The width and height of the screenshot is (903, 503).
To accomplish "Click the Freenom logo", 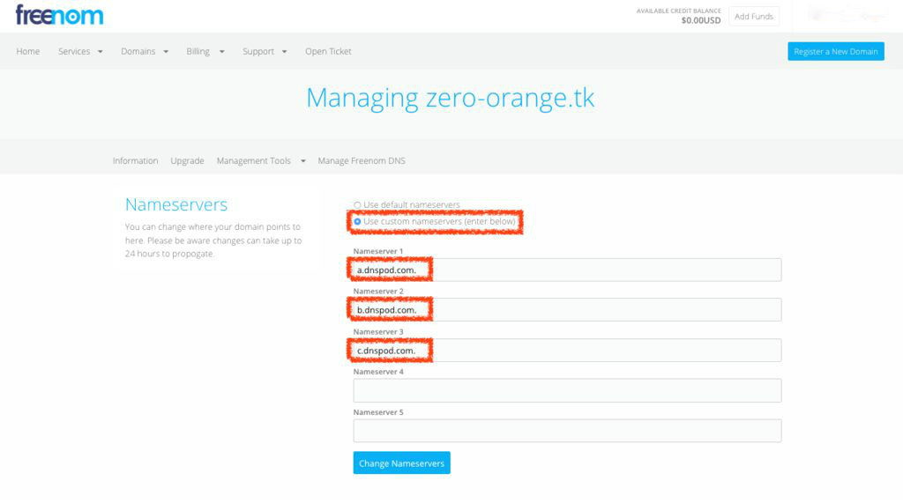I will pos(59,15).
